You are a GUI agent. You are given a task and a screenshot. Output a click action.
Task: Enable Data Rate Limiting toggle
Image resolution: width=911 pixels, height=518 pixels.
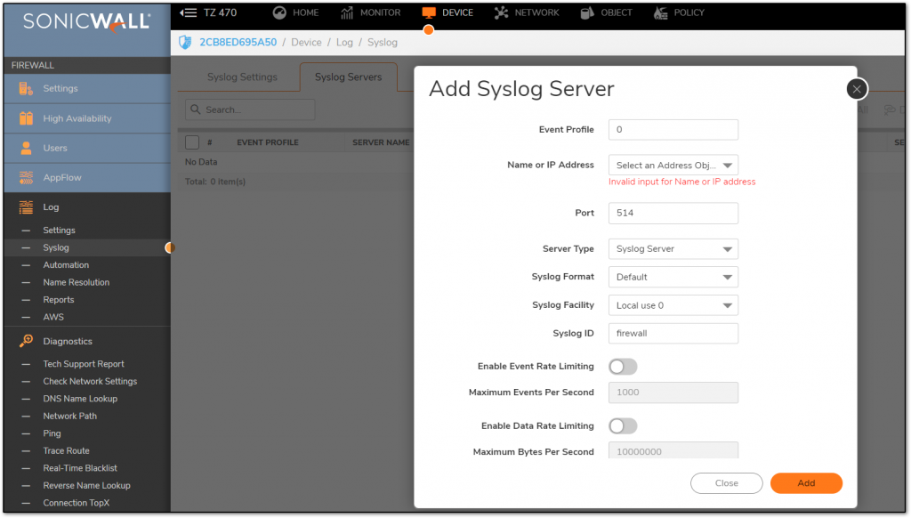click(623, 425)
